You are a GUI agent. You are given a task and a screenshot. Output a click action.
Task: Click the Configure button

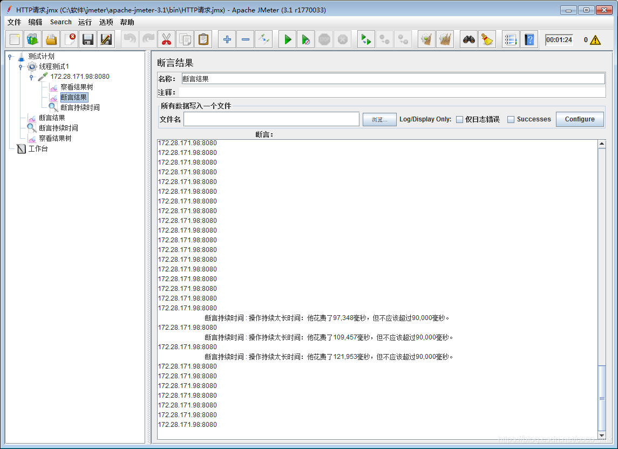(580, 119)
